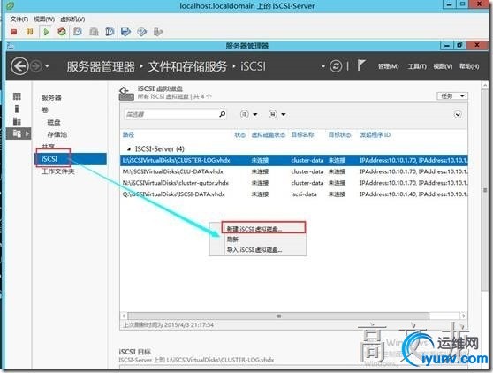Click the USB device toolbar icon
The height and width of the screenshot is (373, 493).
158,32
